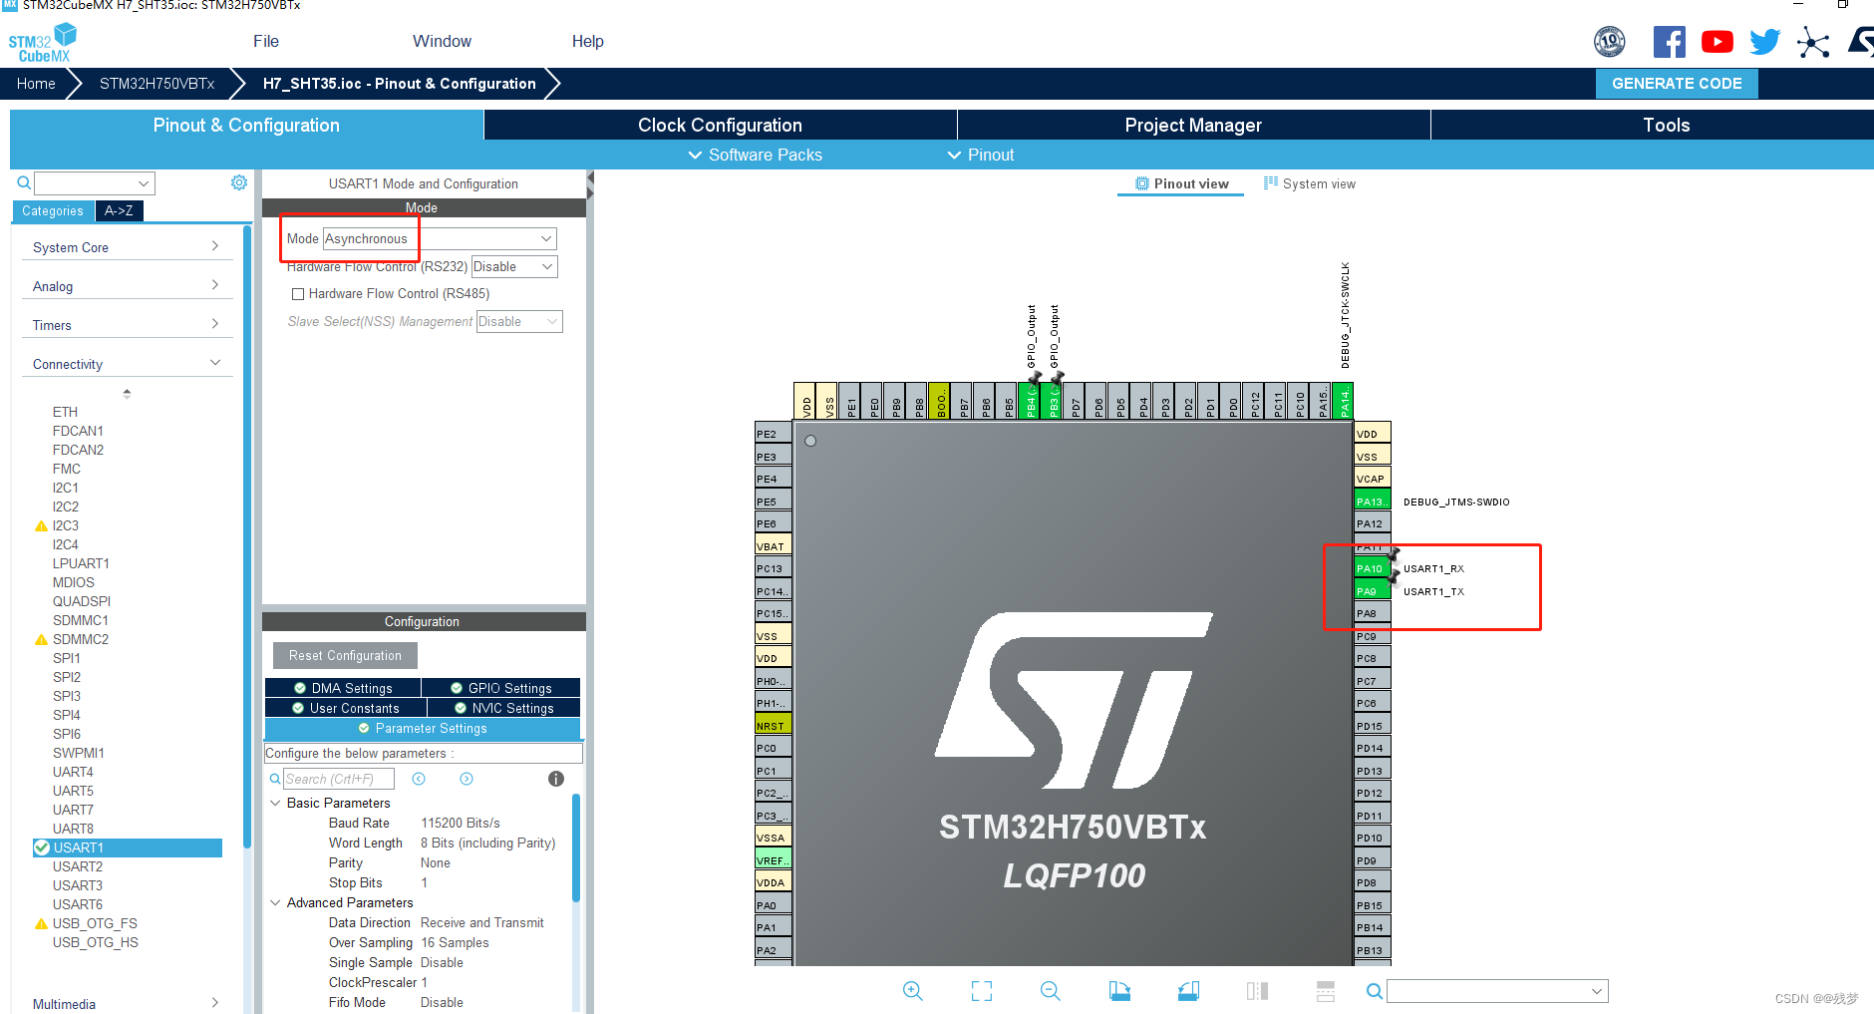Click the peripheral search magnifier icon
Image resolution: width=1874 pixels, height=1014 pixels.
[24, 182]
